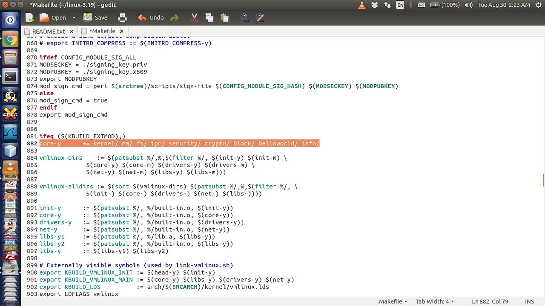Click 'export KBUILD_VMLINUX_INIT' line 900
This screenshot has height=306, width=545.
pos(127,272)
